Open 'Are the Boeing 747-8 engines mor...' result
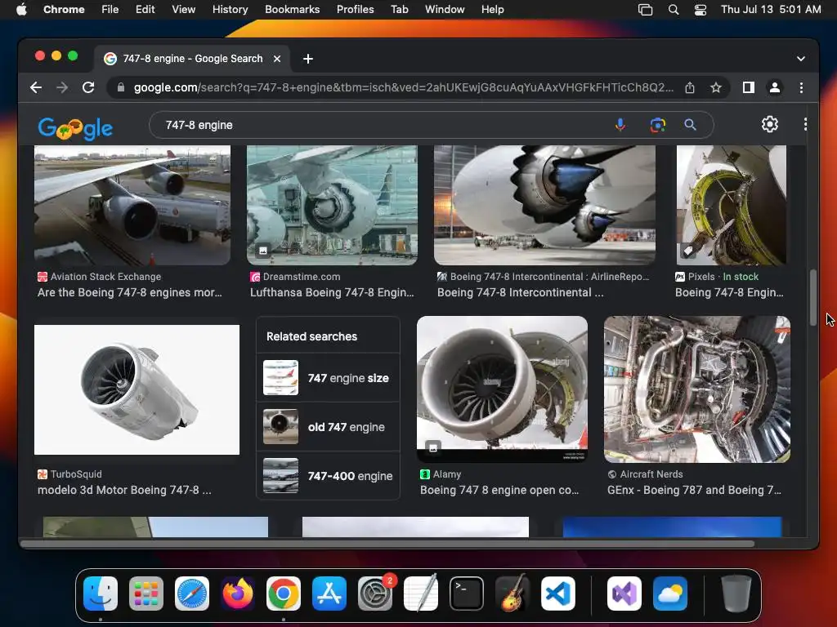Viewport: 837px width, 627px height. coord(130,293)
